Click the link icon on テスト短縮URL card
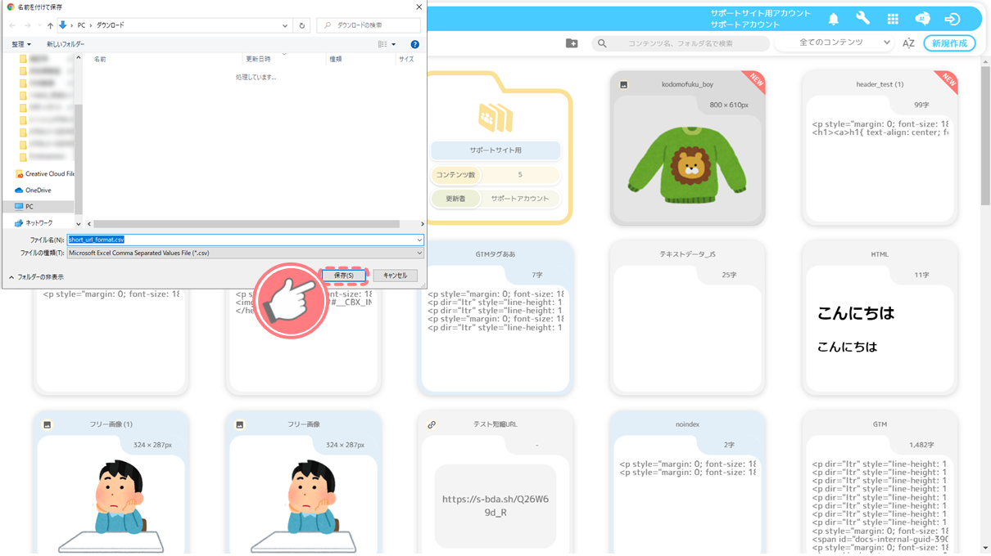The image size is (991, 556). click(x=432, y=424)
